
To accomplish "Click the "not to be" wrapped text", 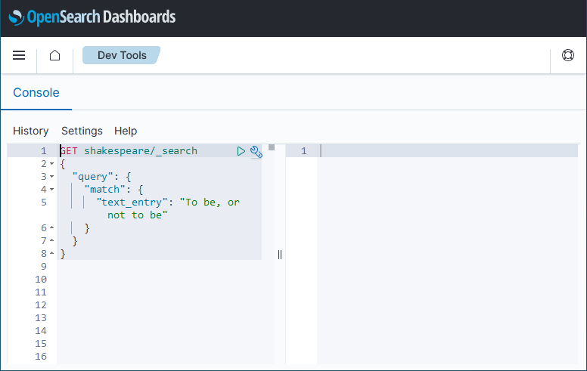I will [x=138, y=215].
